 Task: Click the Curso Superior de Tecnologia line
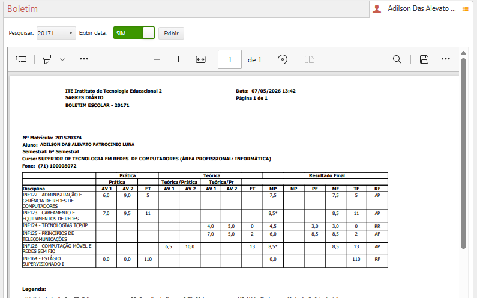coord(146,159)
